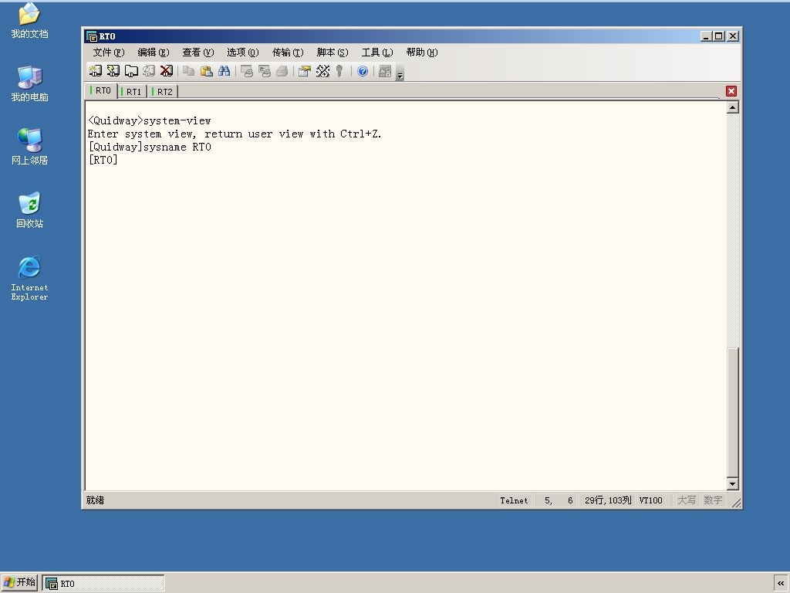Viewport: 790px width, 593px height.
Task: Minimize the RT0 window
Action: point(706,36)
